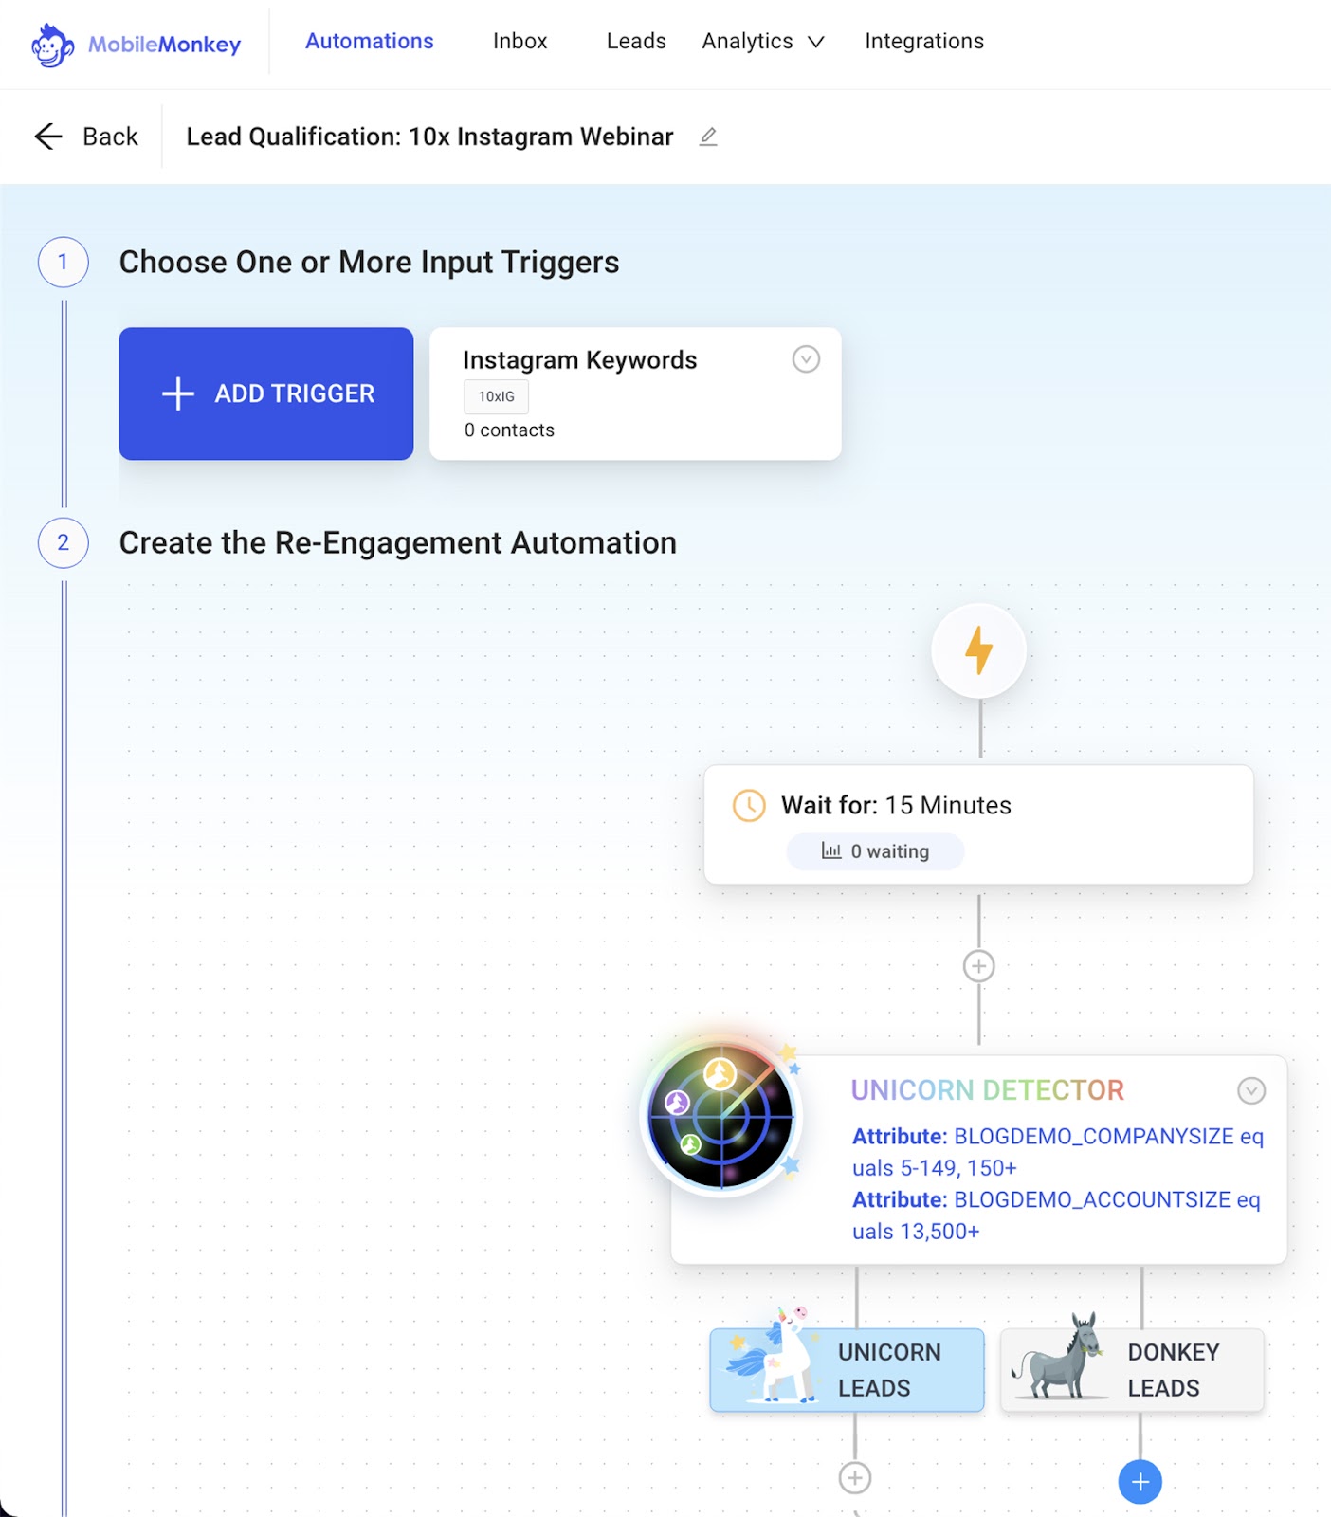1331x1517 pixels.
Task: Open the Leads tab
Action: (636, 41)
